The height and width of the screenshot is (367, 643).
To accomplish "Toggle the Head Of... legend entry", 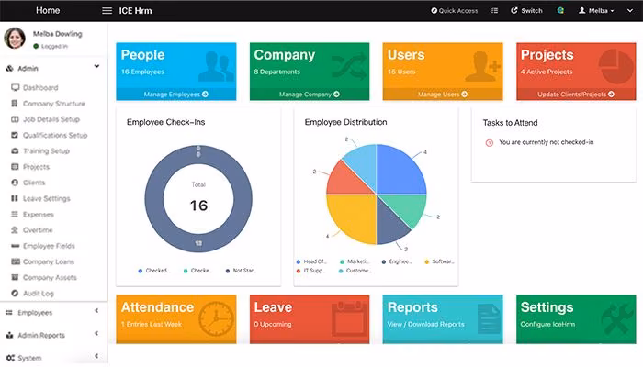I will click(311, 261).
